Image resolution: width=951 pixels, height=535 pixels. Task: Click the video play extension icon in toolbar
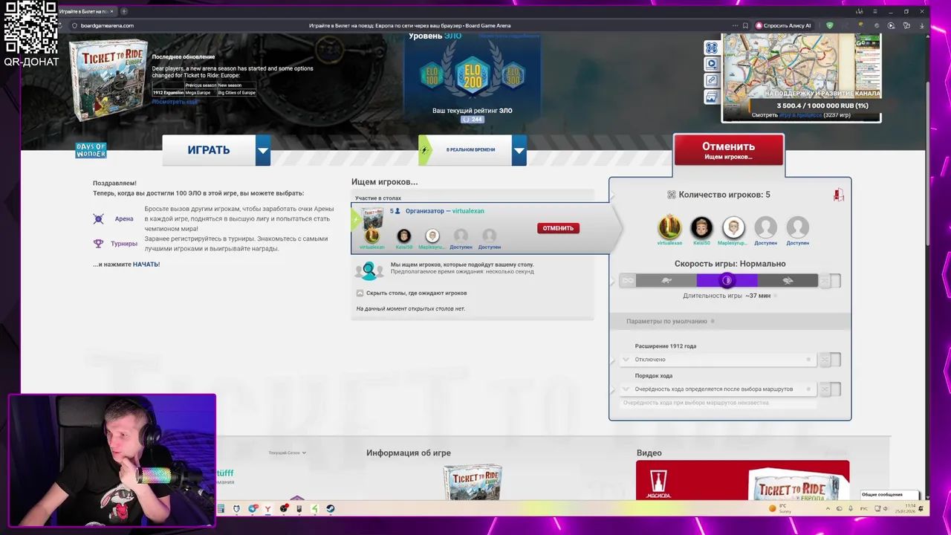891,25
